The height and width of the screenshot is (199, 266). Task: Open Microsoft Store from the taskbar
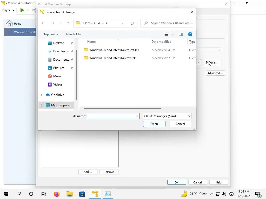click(82, 194)
